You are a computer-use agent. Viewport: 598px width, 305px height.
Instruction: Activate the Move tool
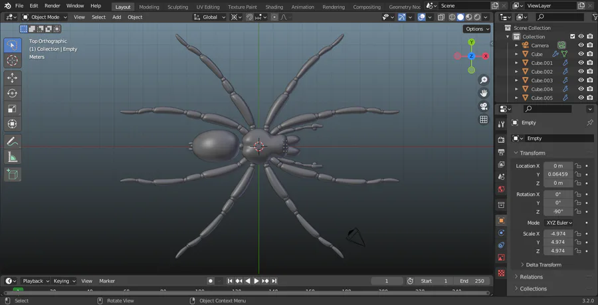click(12, 78)
